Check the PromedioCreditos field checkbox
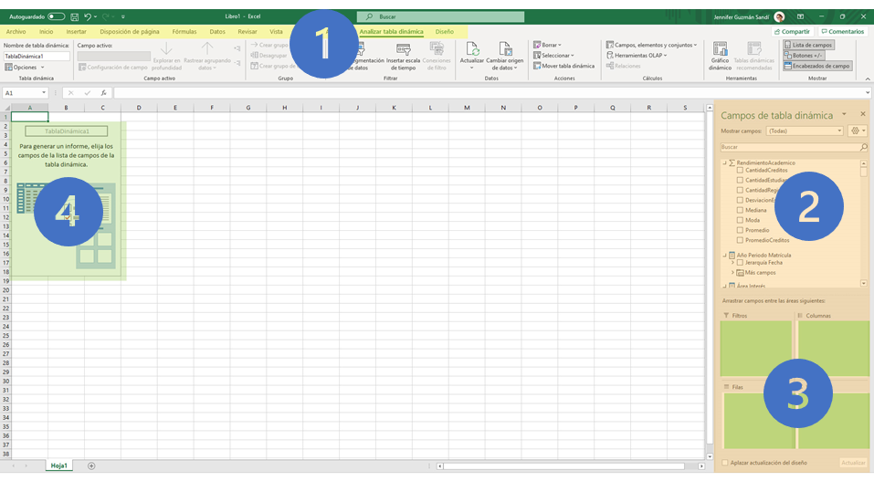The height and width of the screenshot is (481, 874). tap(741, 240)
